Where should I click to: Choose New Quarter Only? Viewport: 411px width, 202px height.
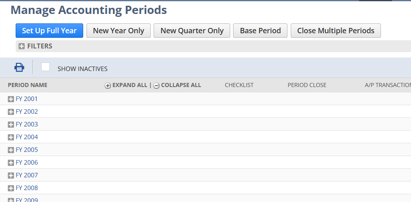click(192, 31)
